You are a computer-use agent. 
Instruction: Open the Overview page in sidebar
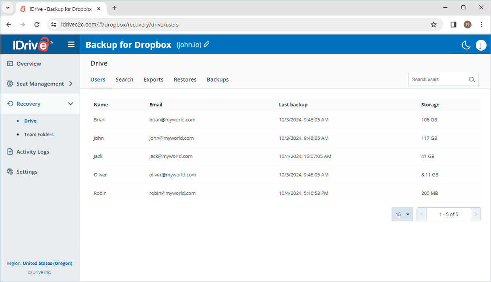click(x=29, y=64)
